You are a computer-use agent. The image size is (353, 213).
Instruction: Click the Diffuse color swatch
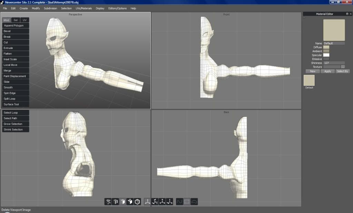(x=326, y=47)
